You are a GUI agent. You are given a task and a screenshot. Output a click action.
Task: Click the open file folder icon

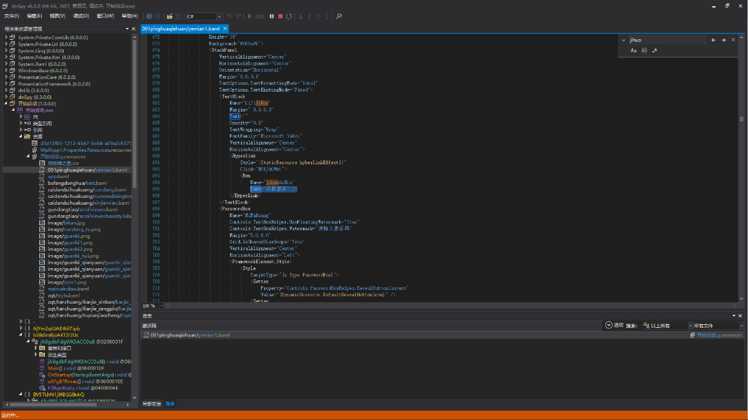[x=170, y=16]
